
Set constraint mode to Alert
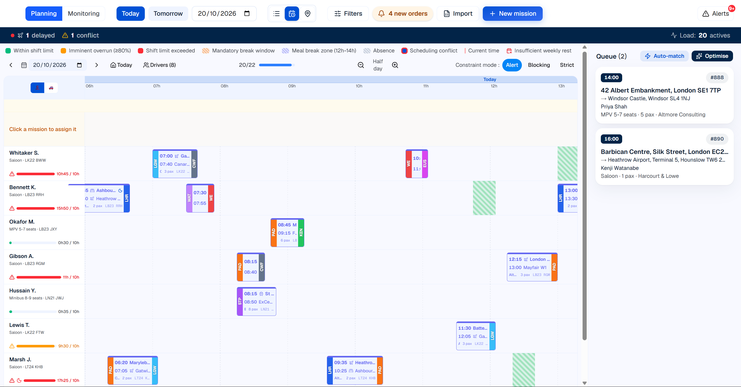click(512, 65)
